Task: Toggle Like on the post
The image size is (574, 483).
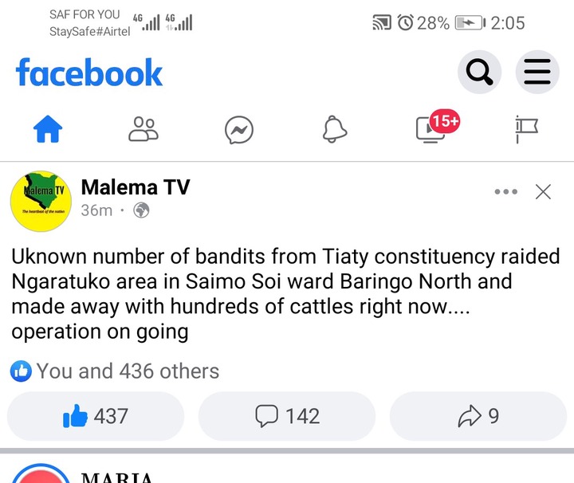Action: (96, 416)
